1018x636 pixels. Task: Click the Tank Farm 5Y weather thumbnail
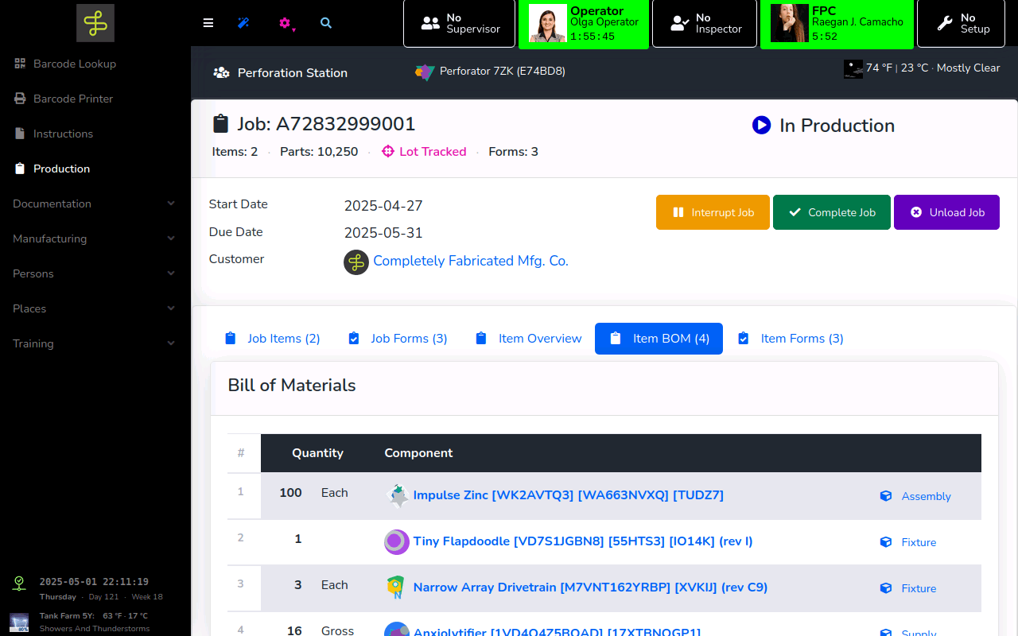(x=19, y=622)
